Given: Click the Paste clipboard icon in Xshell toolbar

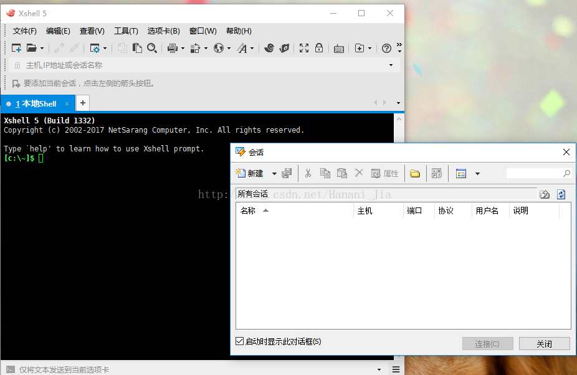Looking at the screenshot, I should click(x=137, y=48).
